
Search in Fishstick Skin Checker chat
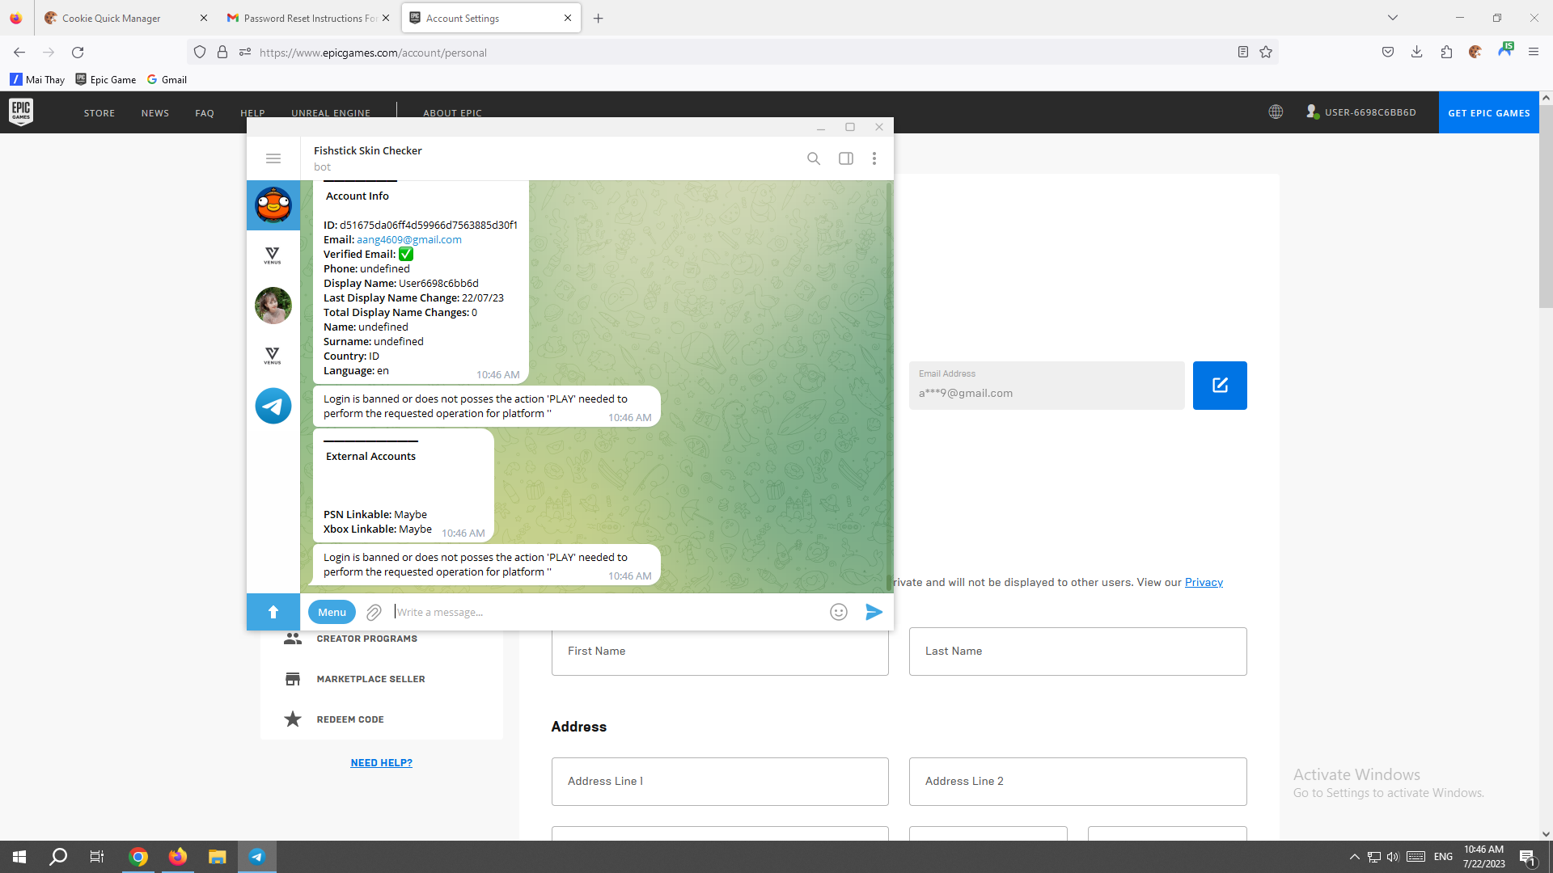pyautogui.click(x=814, y=158)
